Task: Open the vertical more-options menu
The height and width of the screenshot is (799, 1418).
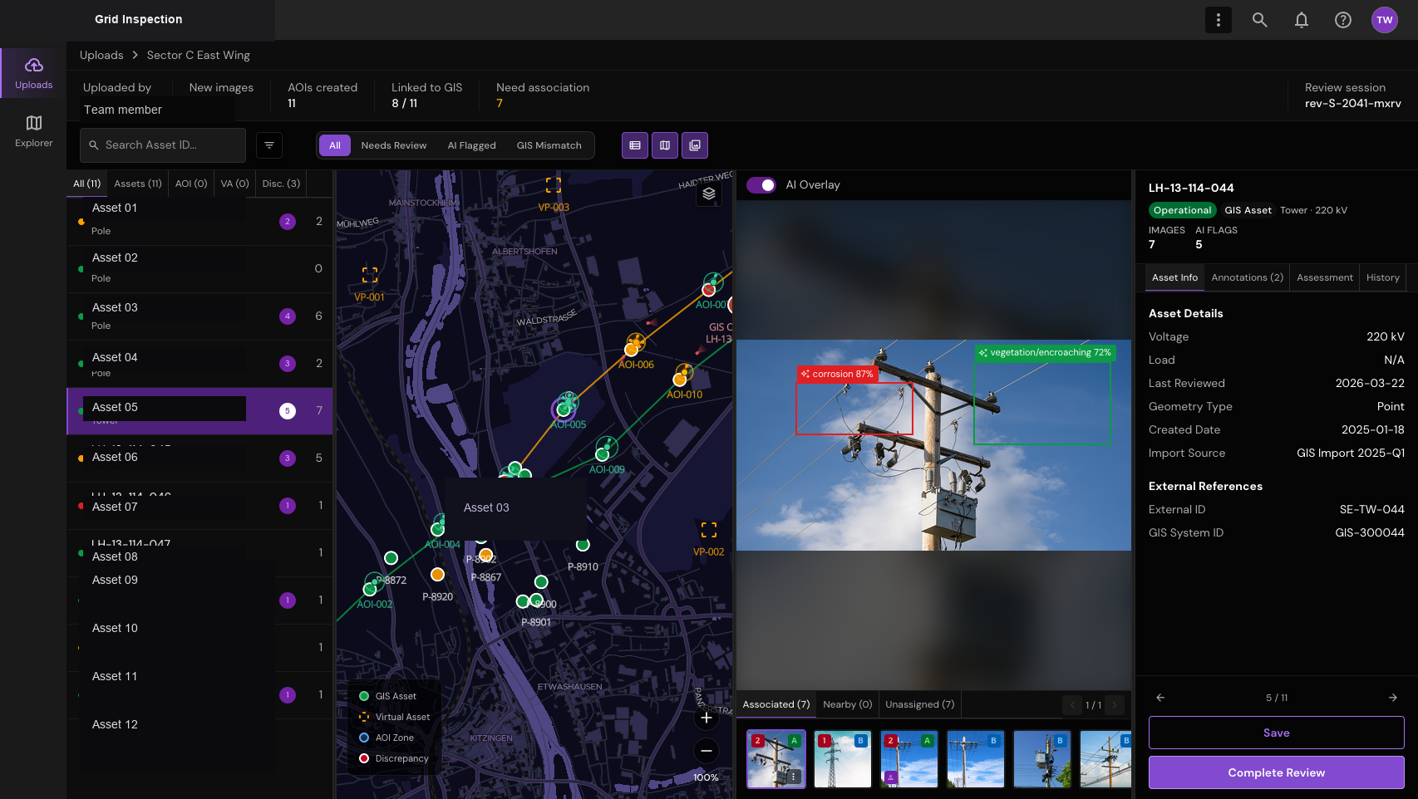Action: point(1219,20)
